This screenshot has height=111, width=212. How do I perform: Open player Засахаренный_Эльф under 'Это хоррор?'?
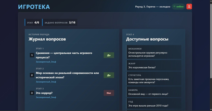coord(46,97)
